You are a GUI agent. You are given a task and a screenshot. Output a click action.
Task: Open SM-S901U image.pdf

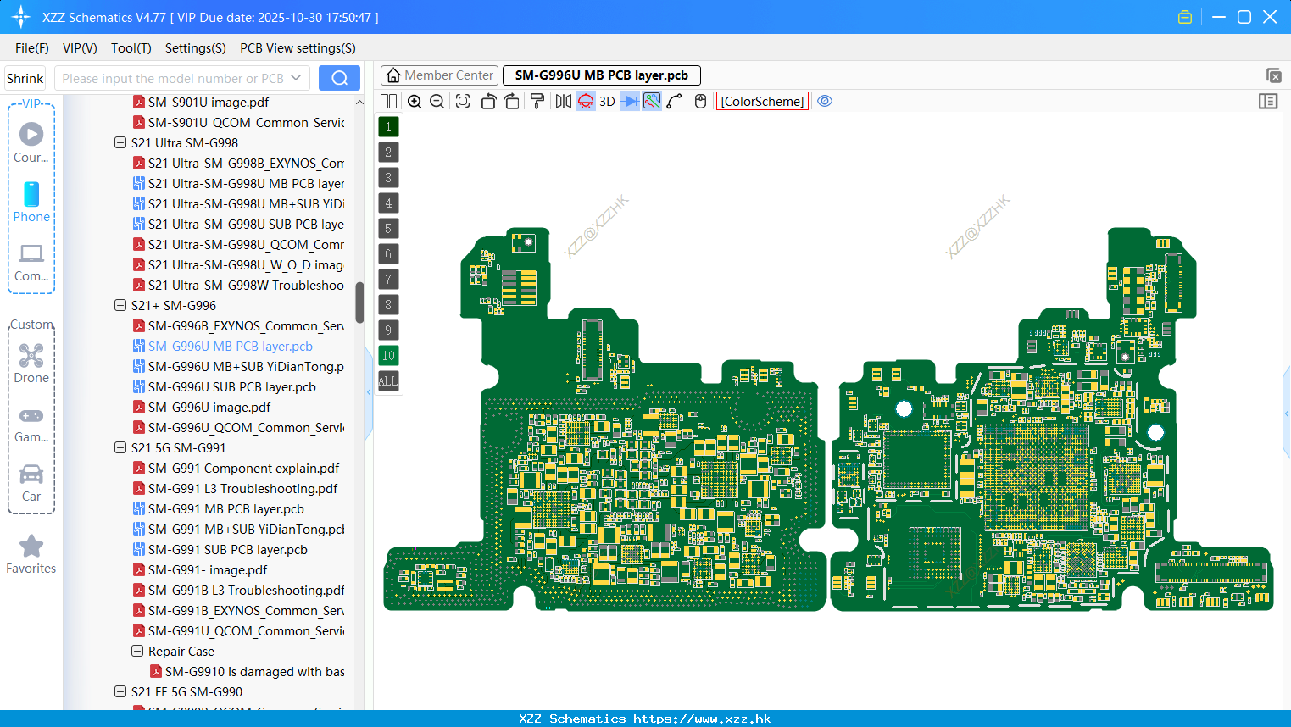coord(209,102)
